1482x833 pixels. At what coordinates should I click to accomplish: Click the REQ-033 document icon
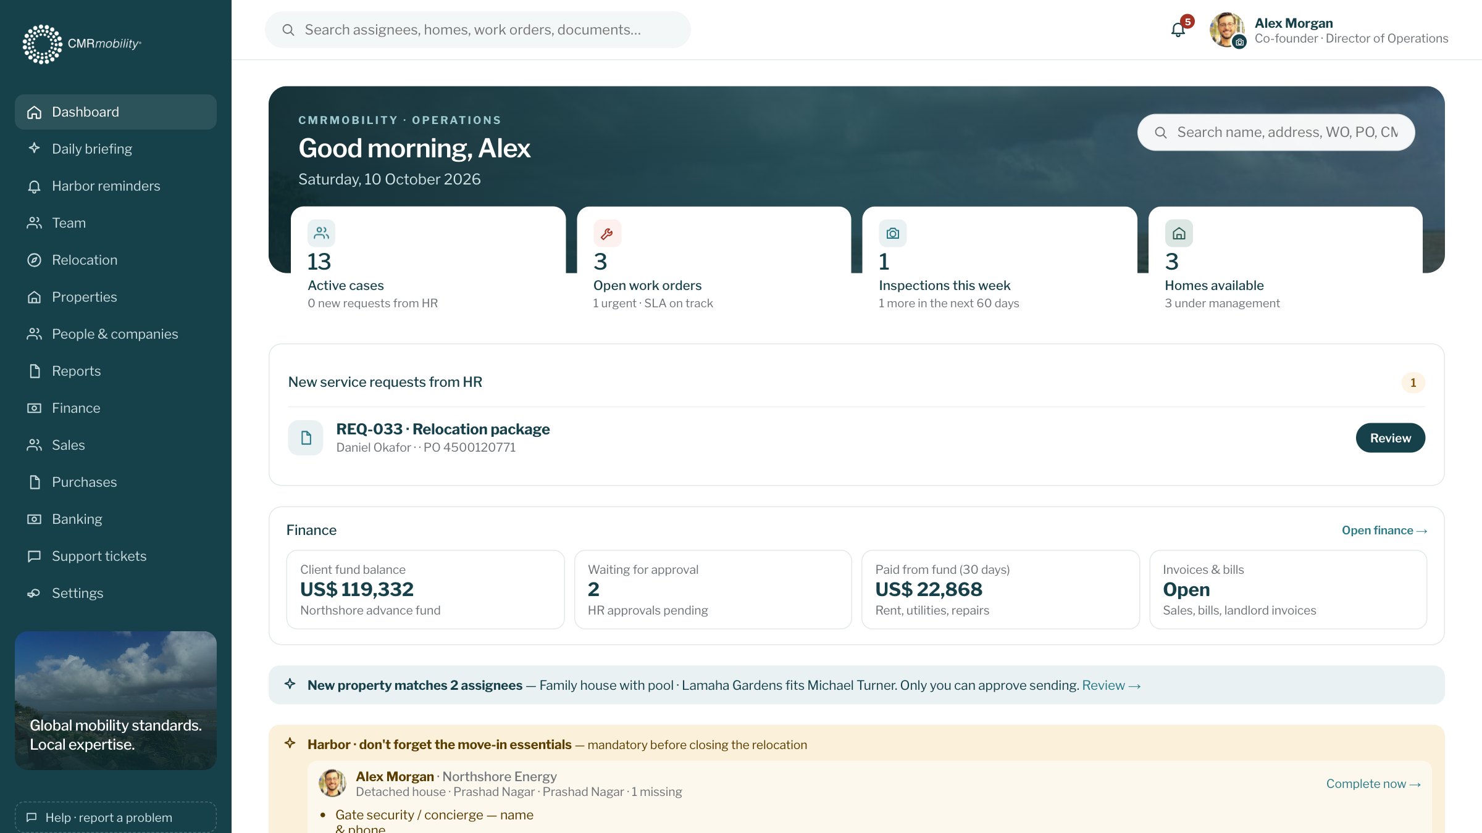click(306, 437)
